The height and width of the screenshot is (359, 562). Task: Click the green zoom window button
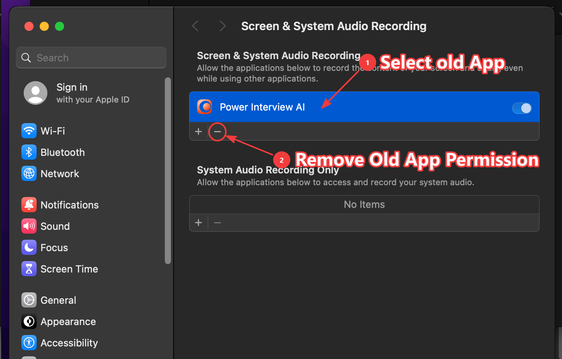[x=60, y=26]
